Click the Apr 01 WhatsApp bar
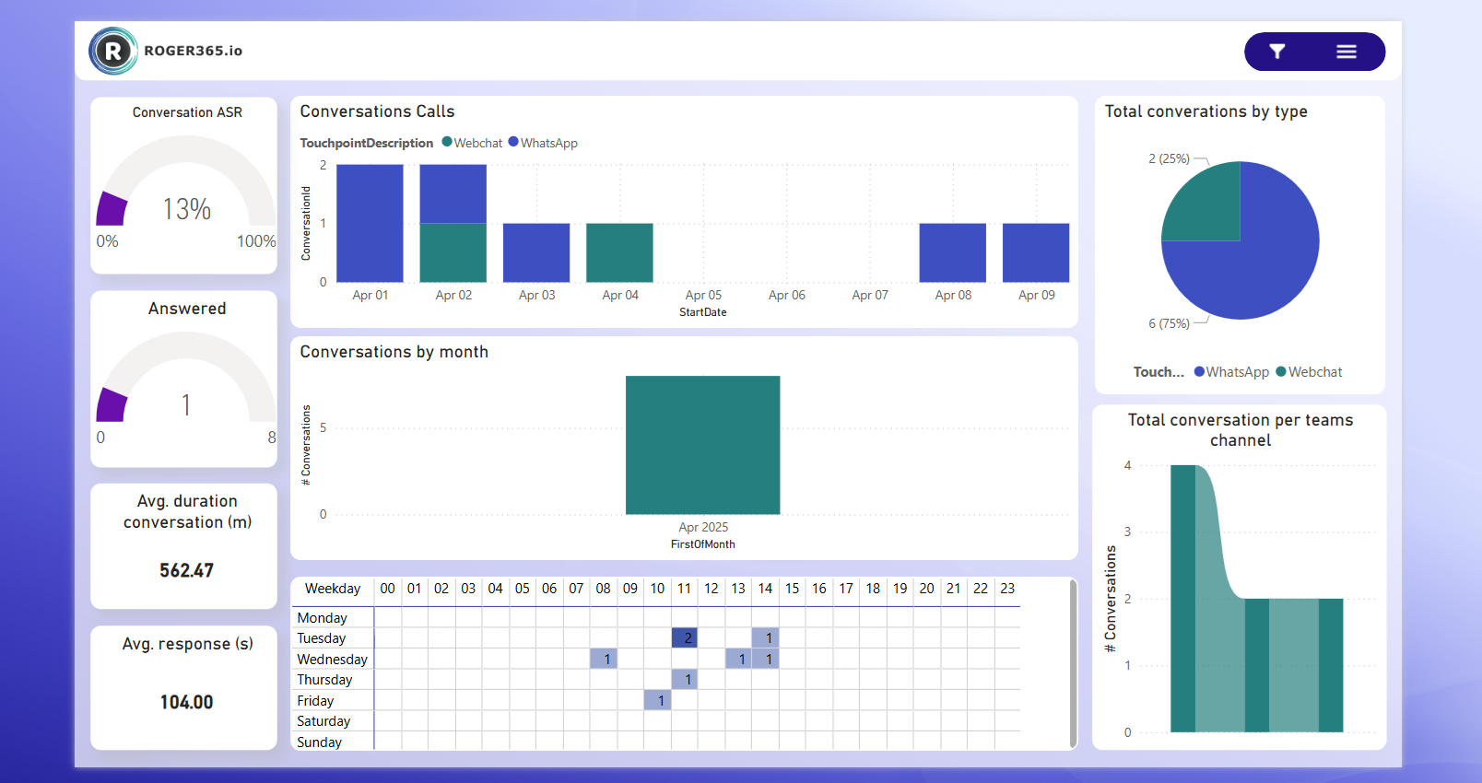 tap(370, 223)
